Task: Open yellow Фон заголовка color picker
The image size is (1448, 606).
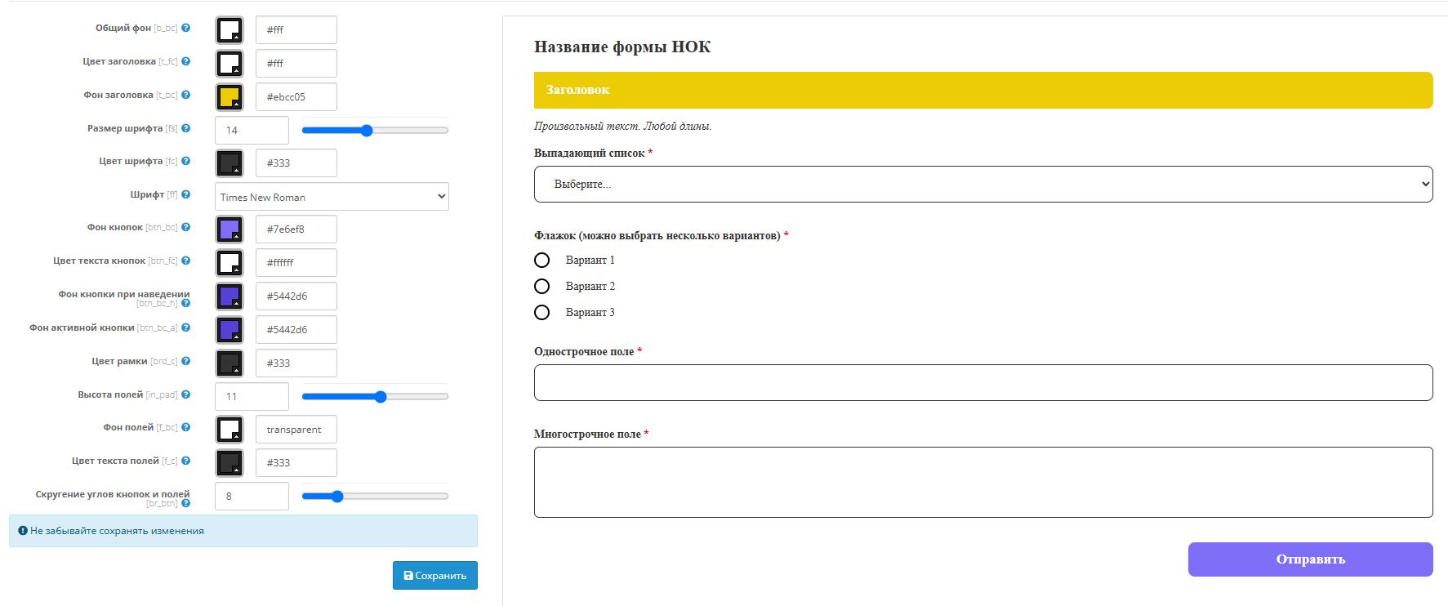Action: (229, 97)
